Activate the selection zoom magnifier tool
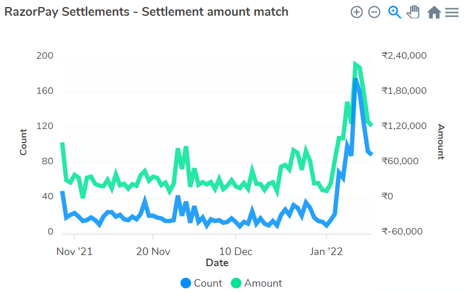 click(395, 12)
